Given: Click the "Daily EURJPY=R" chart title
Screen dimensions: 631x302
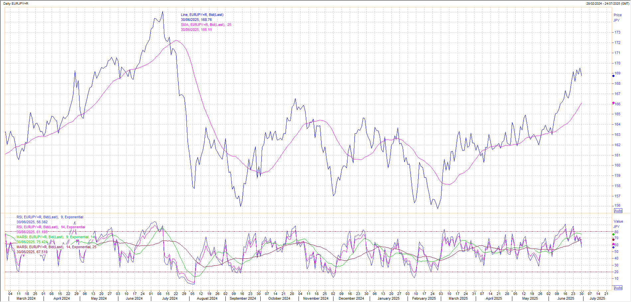Looking at the screenshot, I should [x=15, y=3].
